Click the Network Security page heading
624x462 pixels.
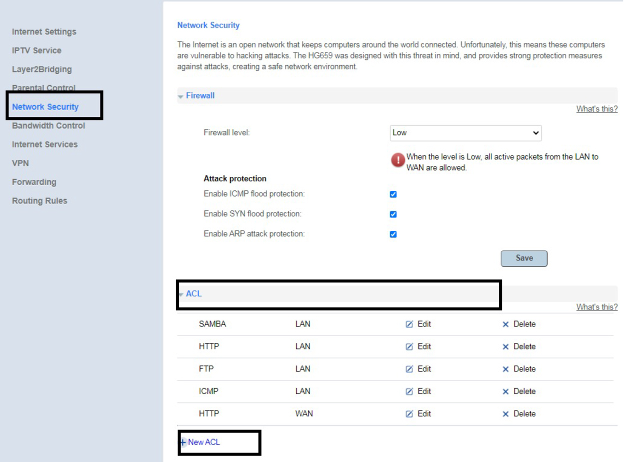coord(208,25)
